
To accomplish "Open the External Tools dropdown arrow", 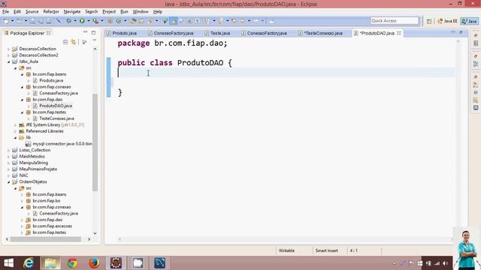I will point(102,21).
